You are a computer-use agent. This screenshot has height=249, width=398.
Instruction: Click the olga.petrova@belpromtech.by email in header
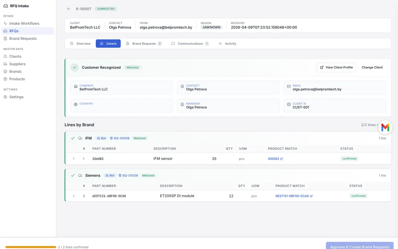coord(166,27)
